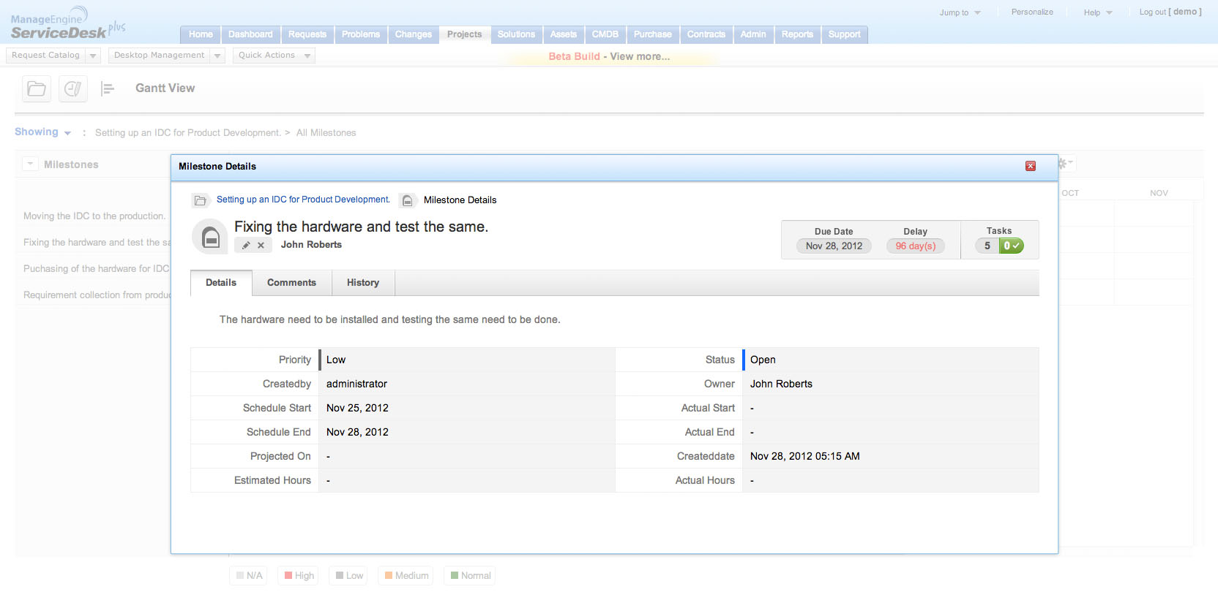Click the ManageEngine ServiceDesk Plus logo

point(68,23)
